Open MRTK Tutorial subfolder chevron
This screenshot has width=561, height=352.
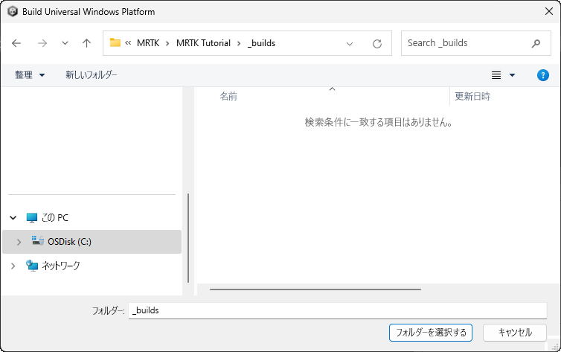point(239,43)
